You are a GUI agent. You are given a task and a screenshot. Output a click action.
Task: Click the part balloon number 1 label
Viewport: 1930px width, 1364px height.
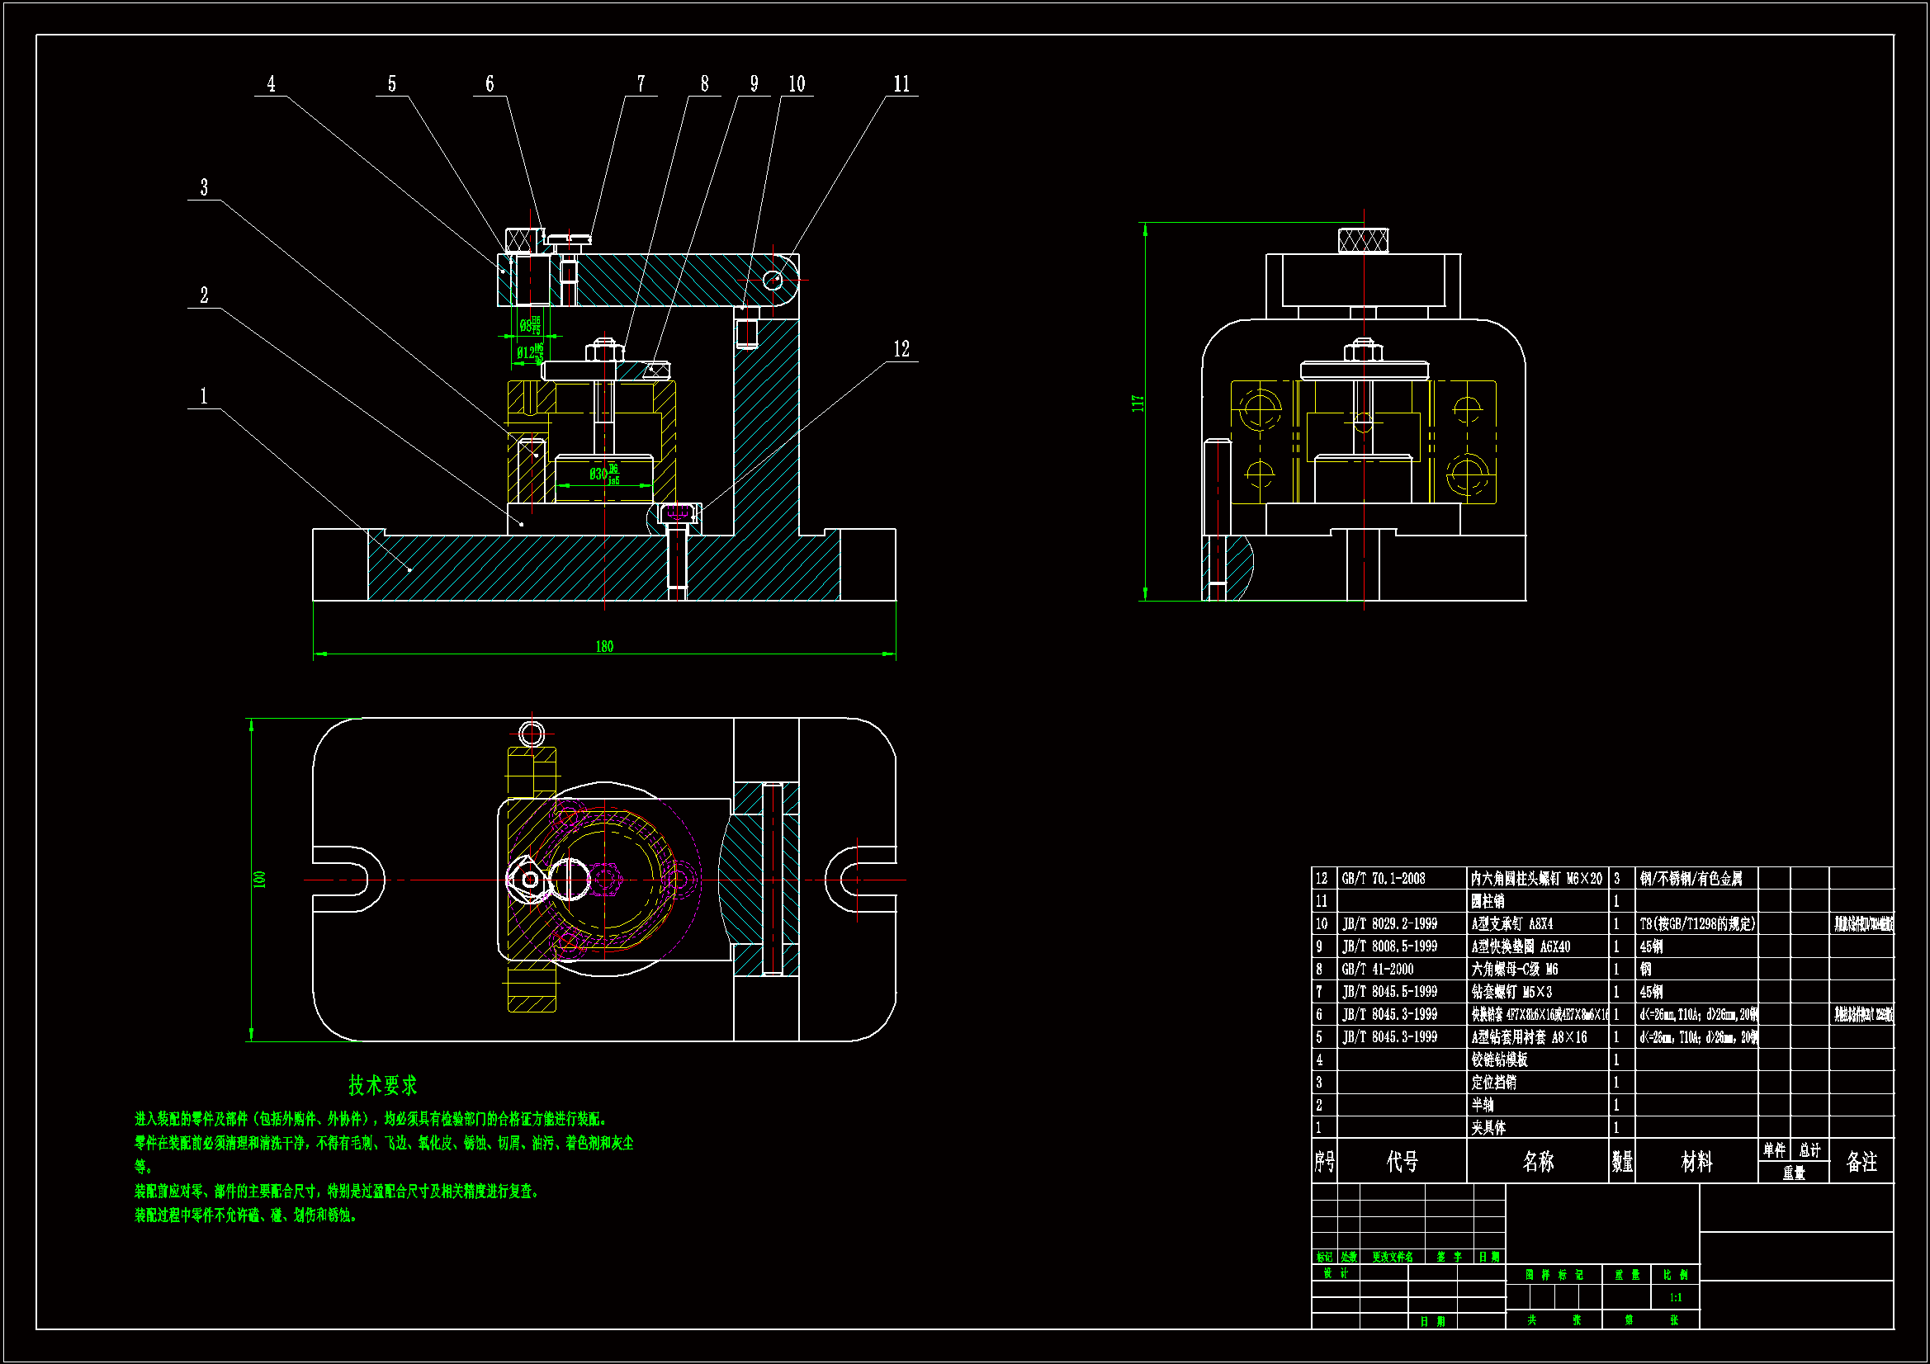pyautogui.click(x=203, y=396)
